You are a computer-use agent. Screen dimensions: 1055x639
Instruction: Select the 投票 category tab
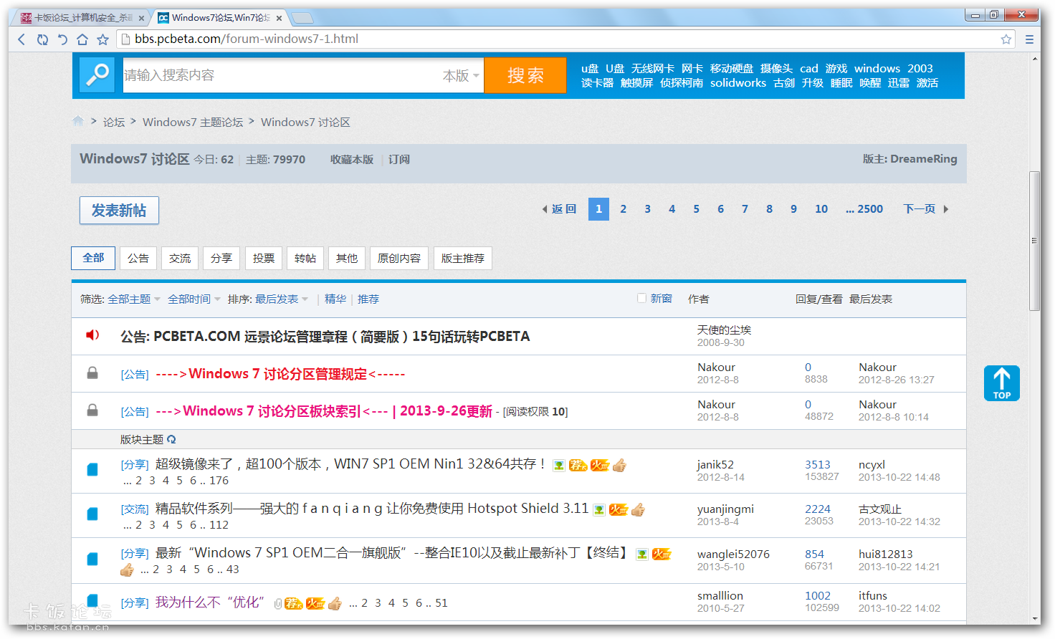point(264,258)
